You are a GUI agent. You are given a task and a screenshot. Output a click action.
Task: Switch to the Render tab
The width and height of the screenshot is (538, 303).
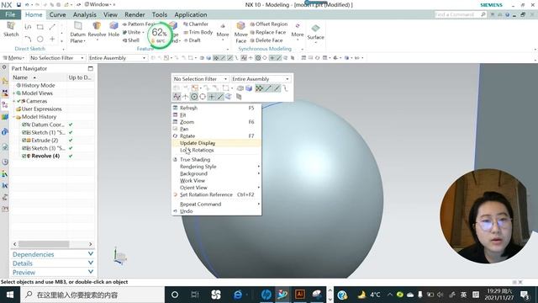(x=134, y=14)
